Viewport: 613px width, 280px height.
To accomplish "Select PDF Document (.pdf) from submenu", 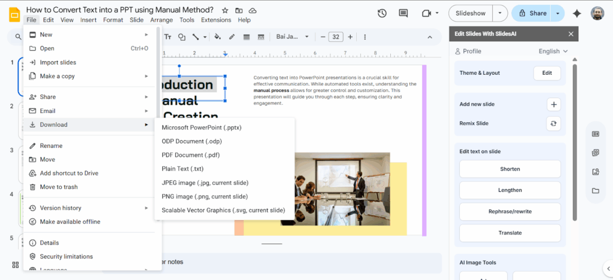I will click(x=191, y=155).
